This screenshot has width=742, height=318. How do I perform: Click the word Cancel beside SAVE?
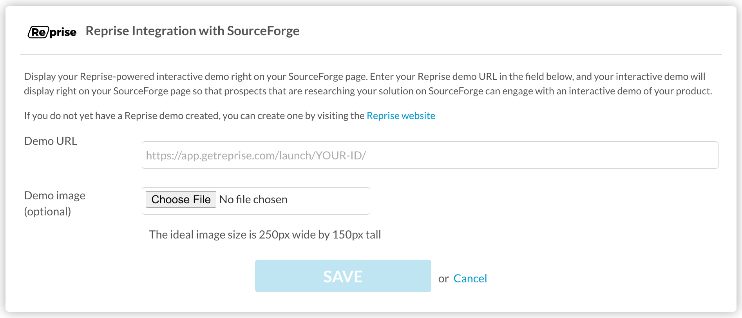click(x=470, y=278)
